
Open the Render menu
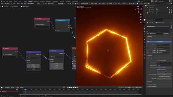click(11, 1)
